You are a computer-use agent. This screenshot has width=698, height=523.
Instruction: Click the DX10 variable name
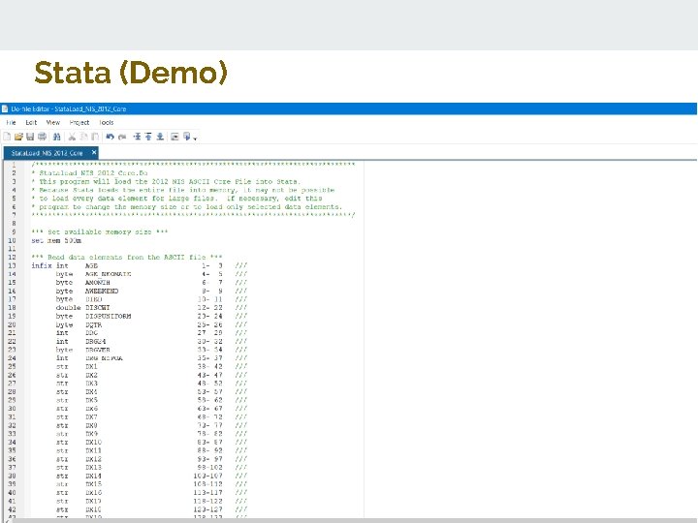click(x=93, y=442)
